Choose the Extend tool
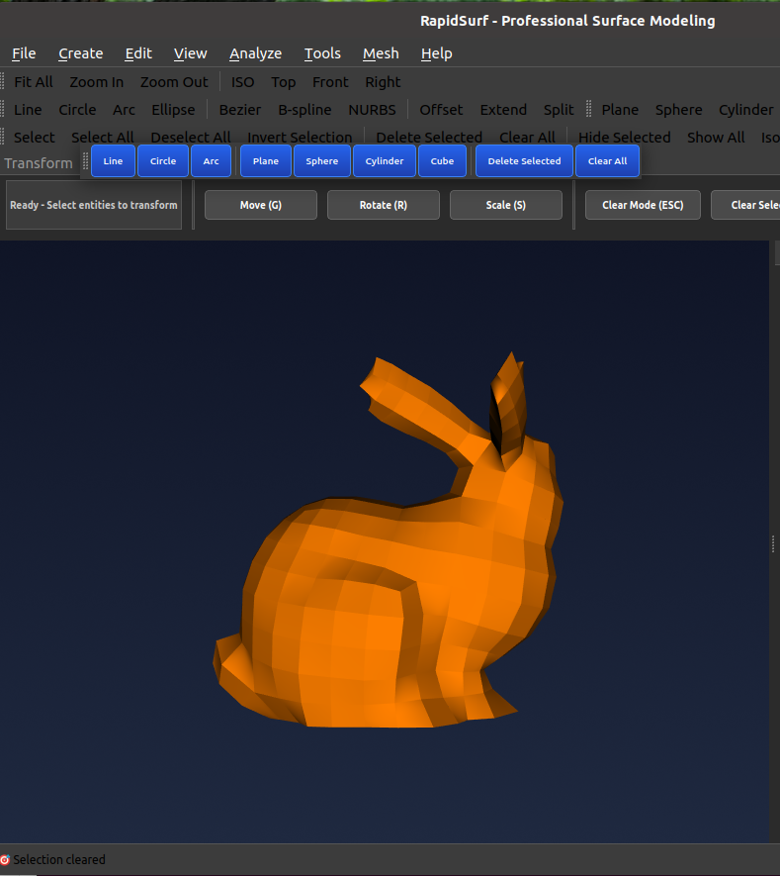Viewport: 780px width, 876px height. click(503, 110)
